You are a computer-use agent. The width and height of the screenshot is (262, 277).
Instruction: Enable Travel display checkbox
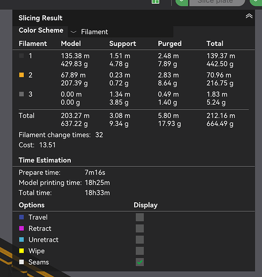140,217
